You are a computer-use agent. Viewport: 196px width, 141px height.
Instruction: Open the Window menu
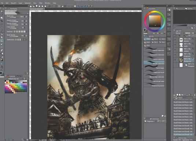click(47, 3)
